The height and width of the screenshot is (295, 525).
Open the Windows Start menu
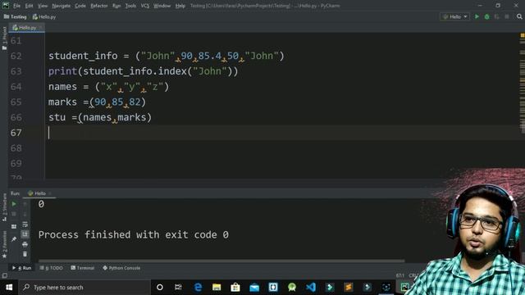[9, 288]
